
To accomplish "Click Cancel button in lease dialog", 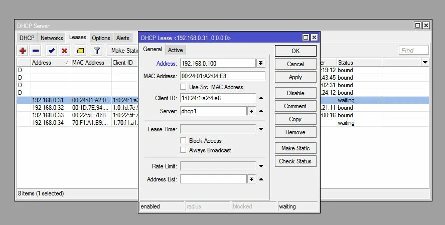I will (x=295, y=64).
